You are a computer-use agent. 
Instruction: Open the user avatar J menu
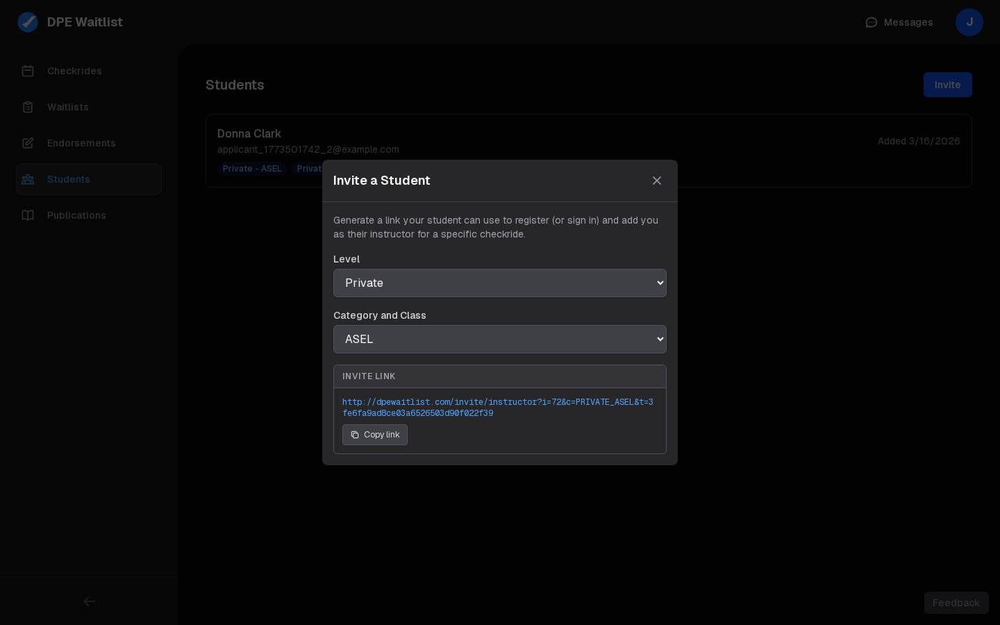point(969,22)
